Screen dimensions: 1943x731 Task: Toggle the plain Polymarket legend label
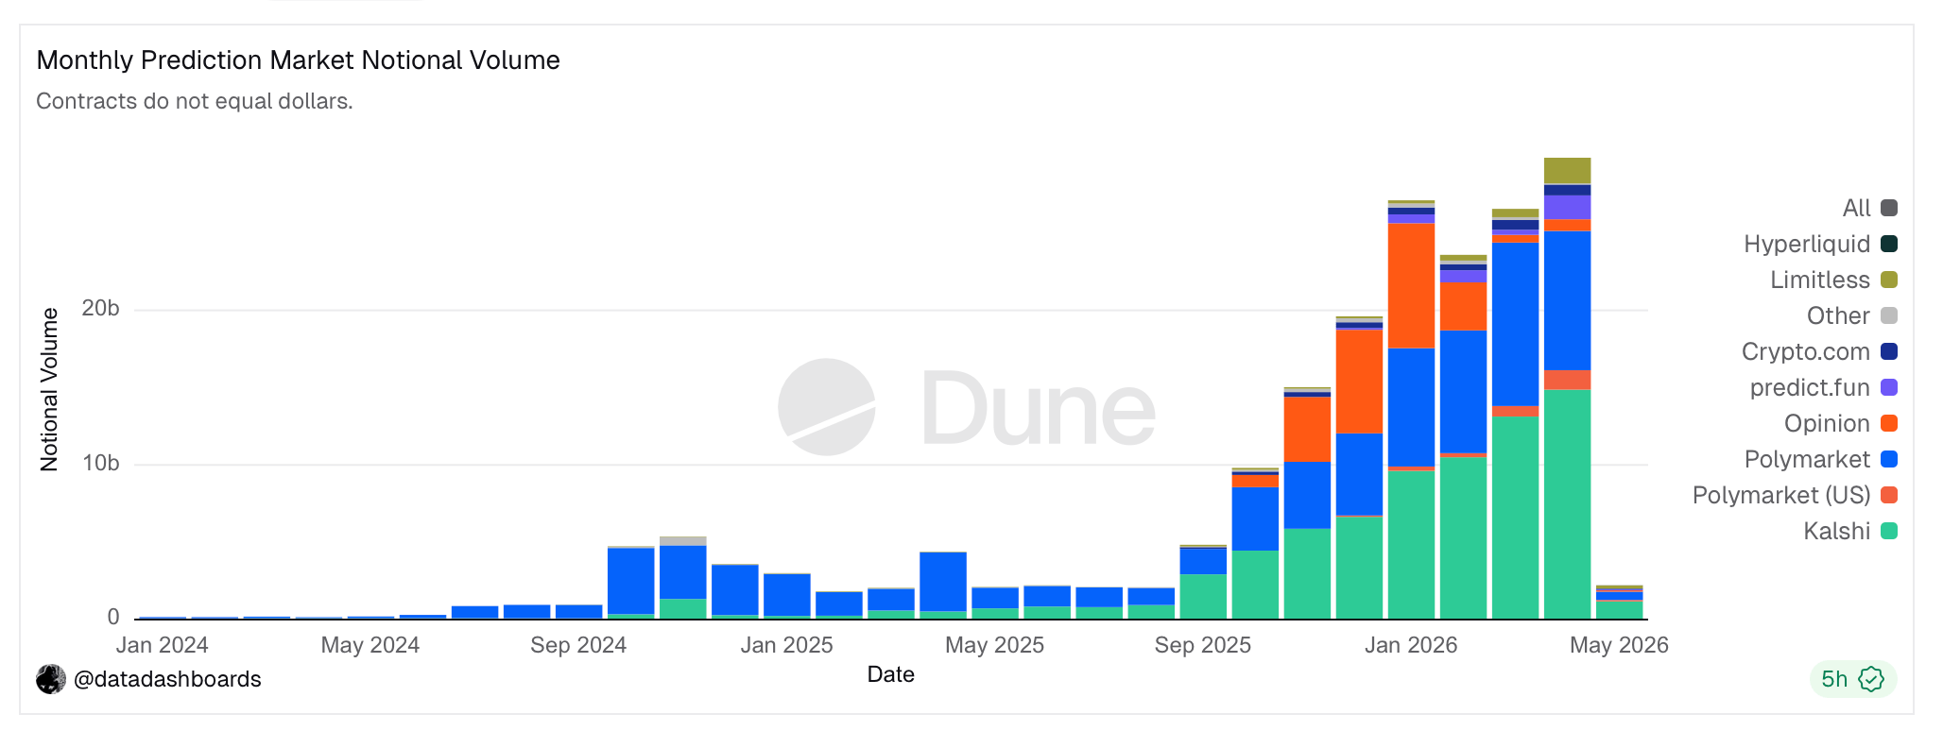point(1807,459)
